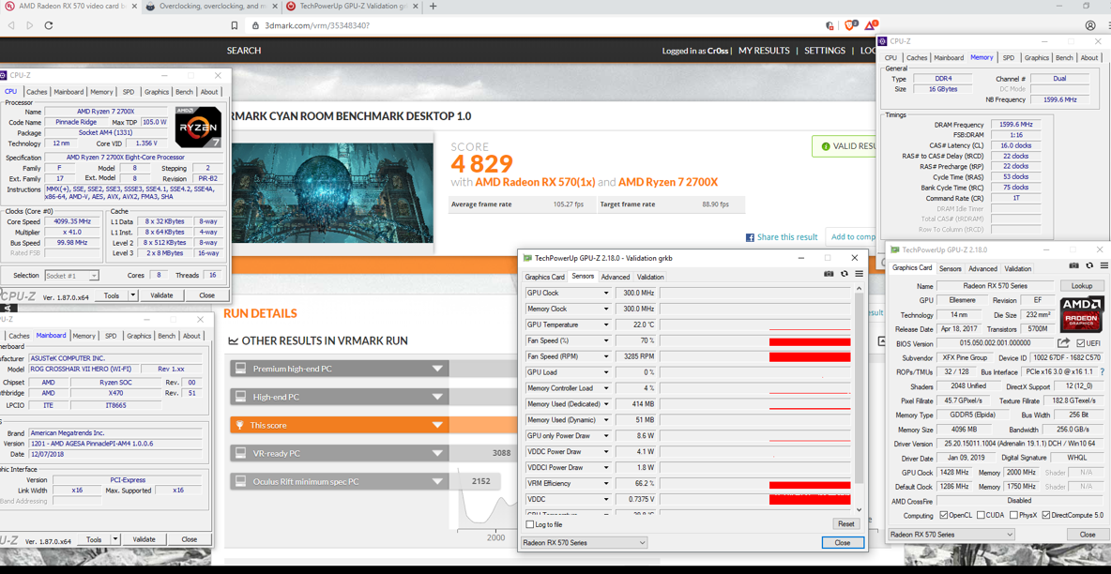Viewport: 1111px width, 574px height.
Task: Open the GPU selector in GPU-Z Graphics Card window
Action: pyautogui.click(x=951, y=535)
